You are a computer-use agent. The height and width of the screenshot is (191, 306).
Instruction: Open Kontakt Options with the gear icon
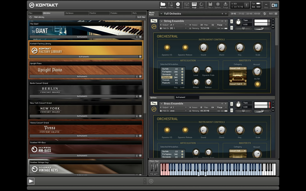click(218, 4)
